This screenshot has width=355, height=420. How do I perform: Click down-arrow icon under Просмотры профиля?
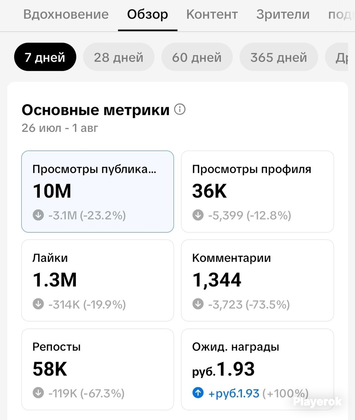(x=198, y=215)
